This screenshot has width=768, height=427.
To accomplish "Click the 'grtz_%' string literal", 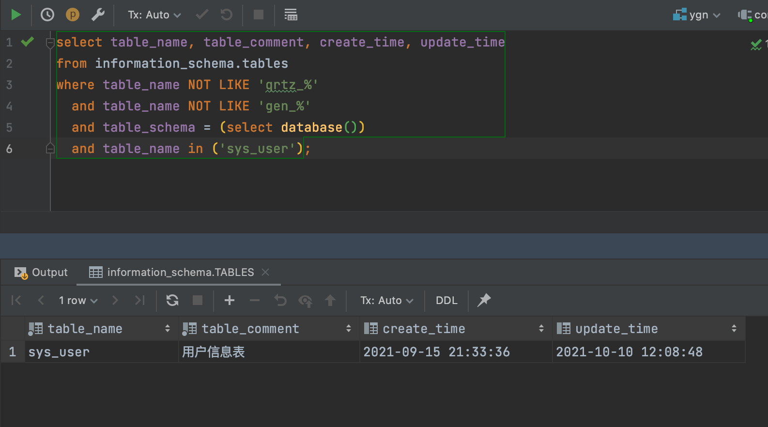I will click(288, 85).
